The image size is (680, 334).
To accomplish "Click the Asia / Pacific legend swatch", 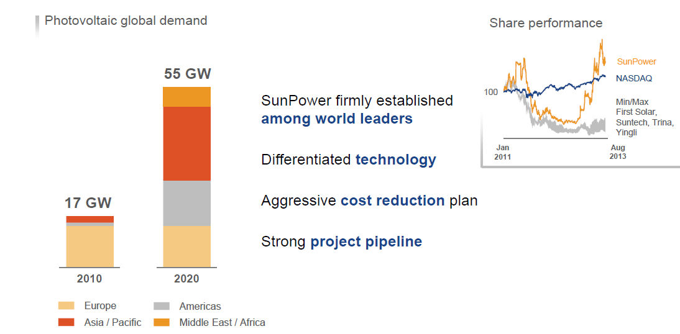I will pos(66,322).
